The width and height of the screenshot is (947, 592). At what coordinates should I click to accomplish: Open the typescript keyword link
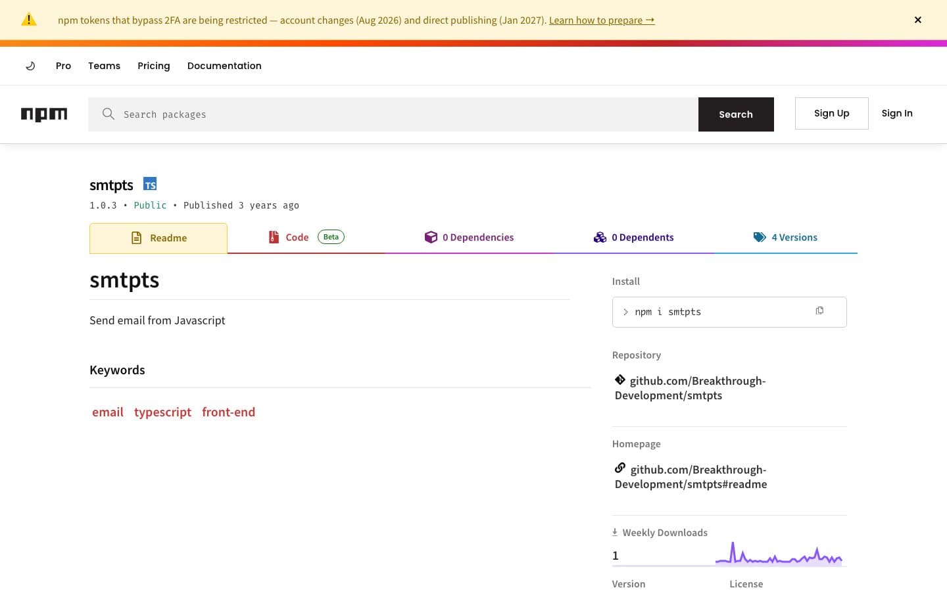[162, 412]
